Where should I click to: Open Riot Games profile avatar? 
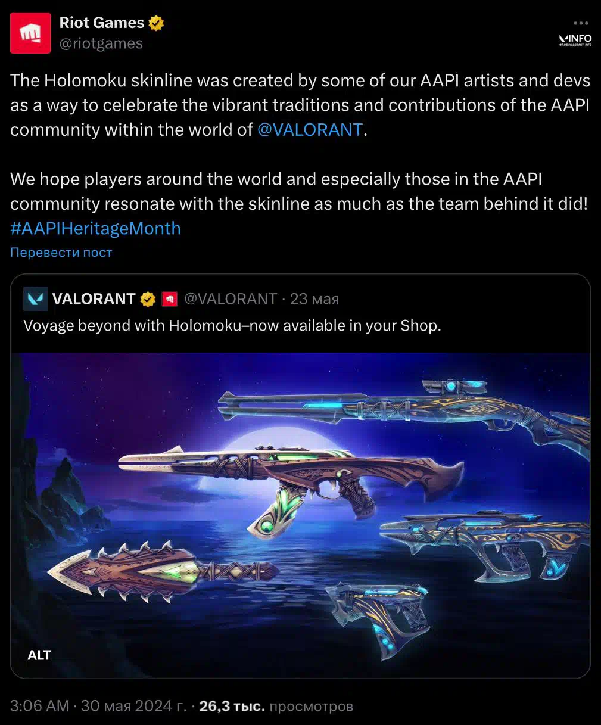point(30,33)
